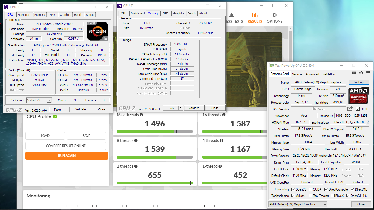
Task: Click the Instructions list in CPU-Z
Action: coord(68,62)
